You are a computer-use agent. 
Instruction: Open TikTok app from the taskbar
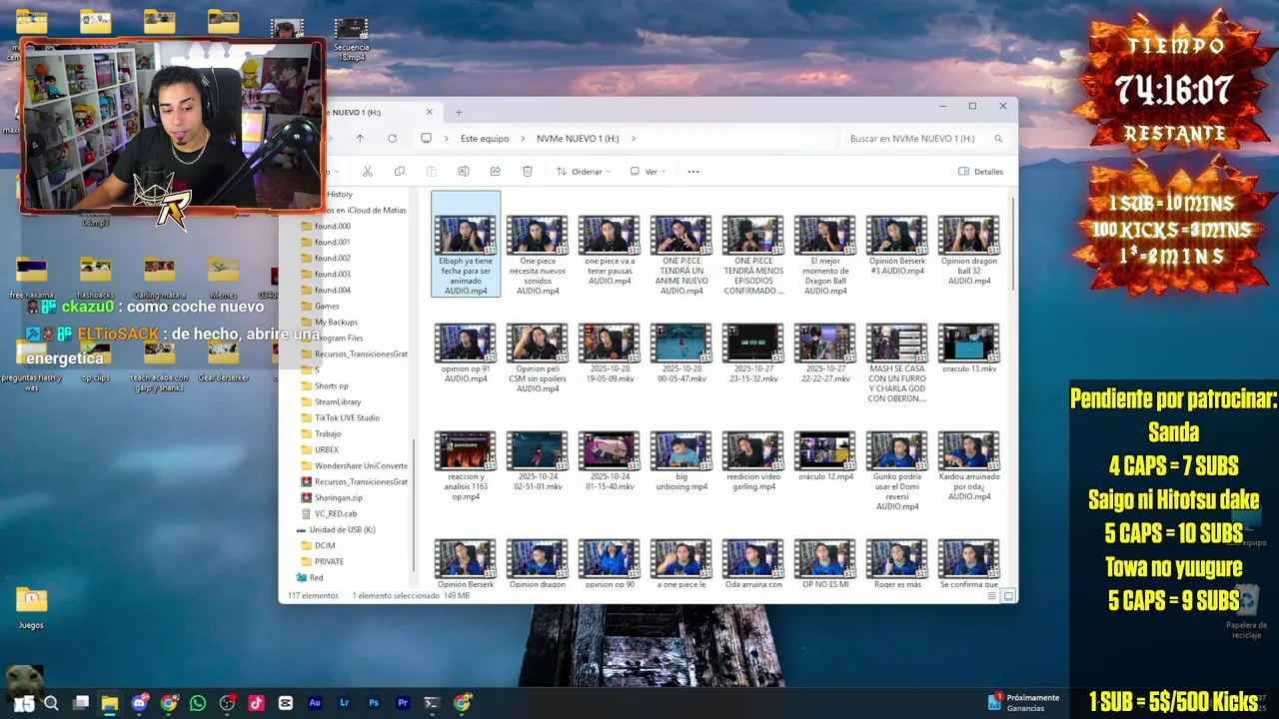[256, 703]
